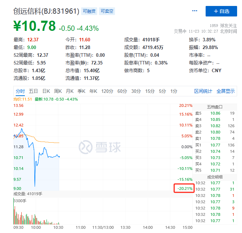242x233 pixels.
Task: Click the 买1 order row at 10.77
Action: (x=215, y=145)
